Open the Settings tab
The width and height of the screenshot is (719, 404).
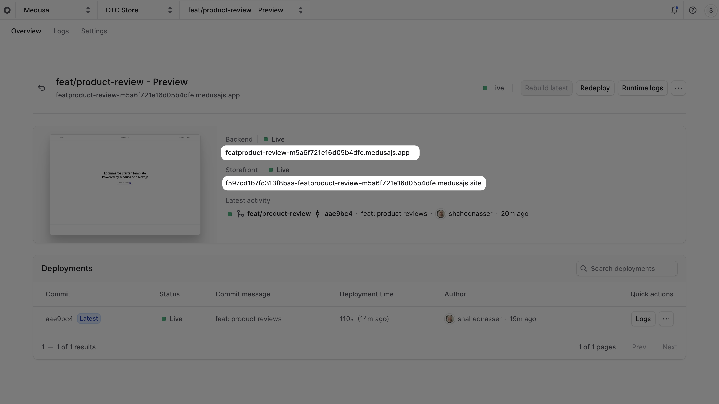(x=94, y=31)
